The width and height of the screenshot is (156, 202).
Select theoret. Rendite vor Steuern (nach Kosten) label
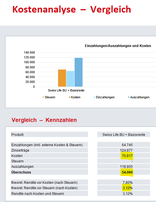pos(44,188)
